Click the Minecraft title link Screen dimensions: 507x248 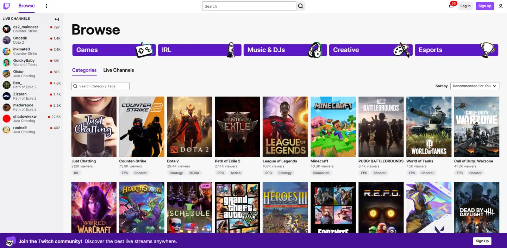pos(319,161)
